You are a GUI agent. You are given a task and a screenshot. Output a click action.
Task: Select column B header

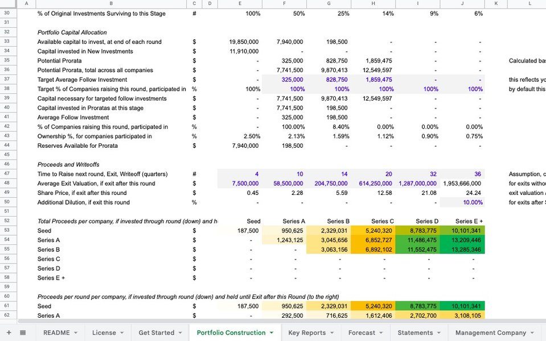pyautogui.click(x=111, y=3)
